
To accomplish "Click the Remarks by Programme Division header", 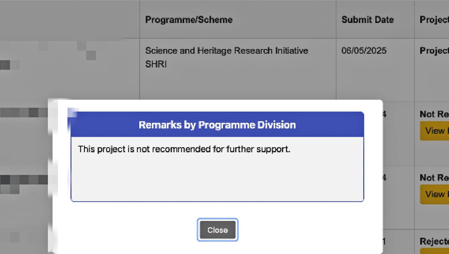I will [217, 125].
